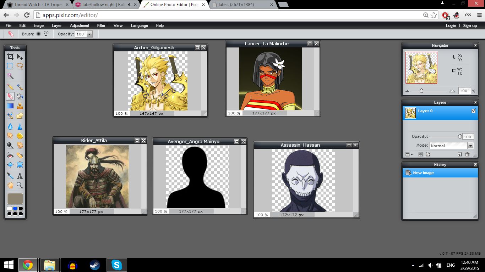Select the Eraser tool in Tools panel

tap(10, 96)
